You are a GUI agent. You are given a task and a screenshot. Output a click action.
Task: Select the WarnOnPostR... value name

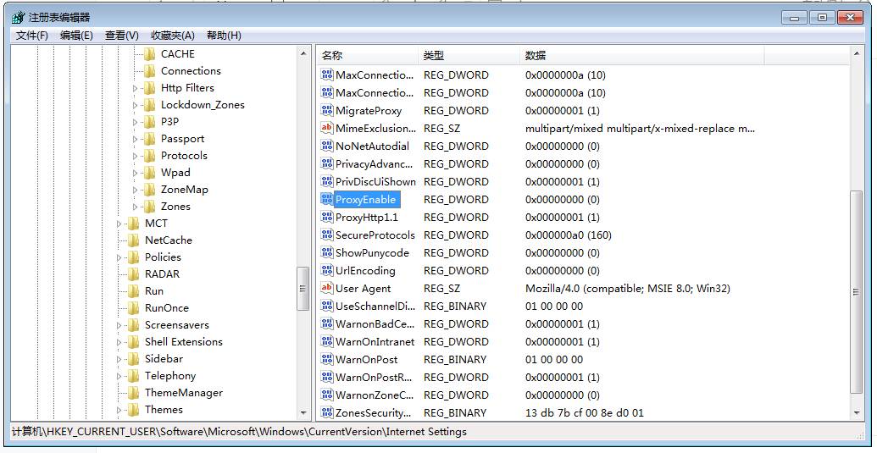(374, 377)
